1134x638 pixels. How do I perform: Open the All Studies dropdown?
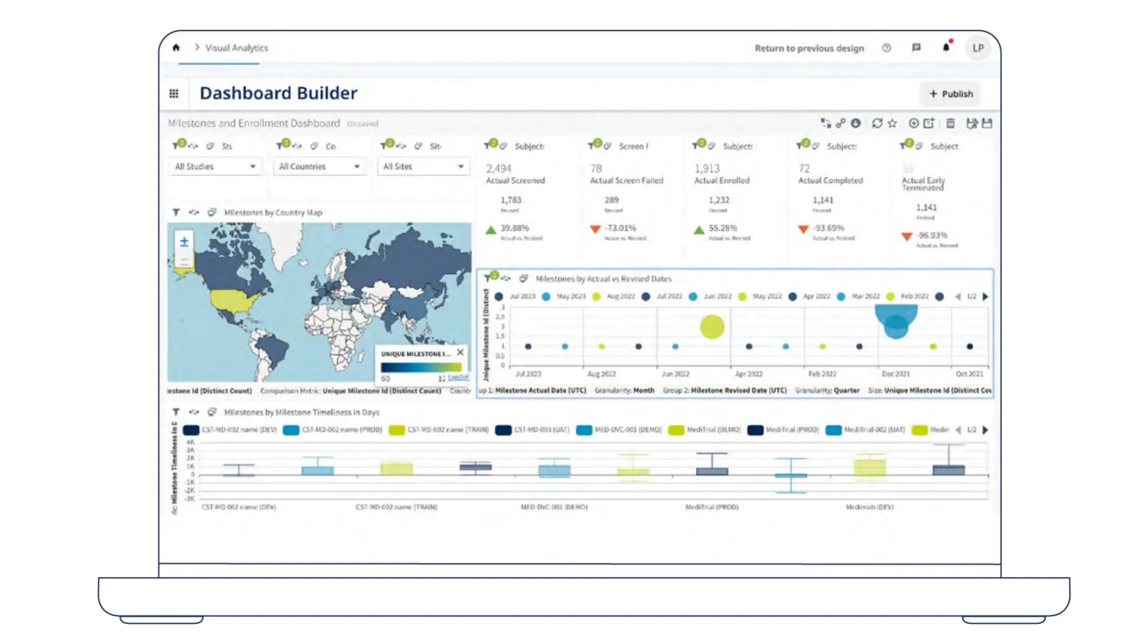[x=215, y=167]
